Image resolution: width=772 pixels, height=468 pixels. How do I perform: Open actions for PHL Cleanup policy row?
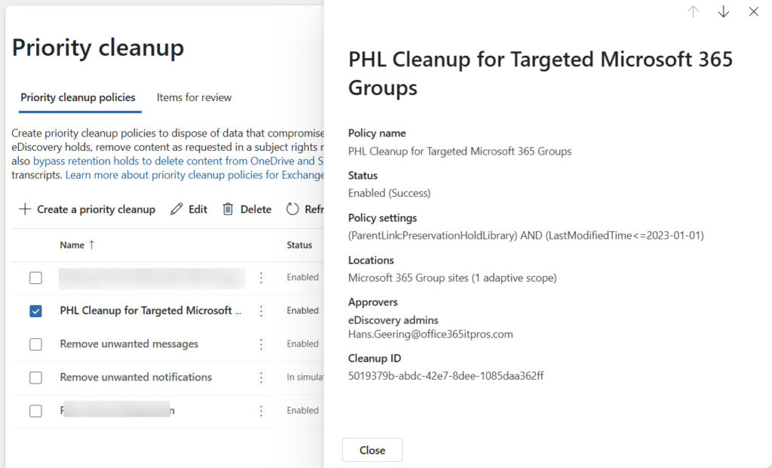click(262, 310)
